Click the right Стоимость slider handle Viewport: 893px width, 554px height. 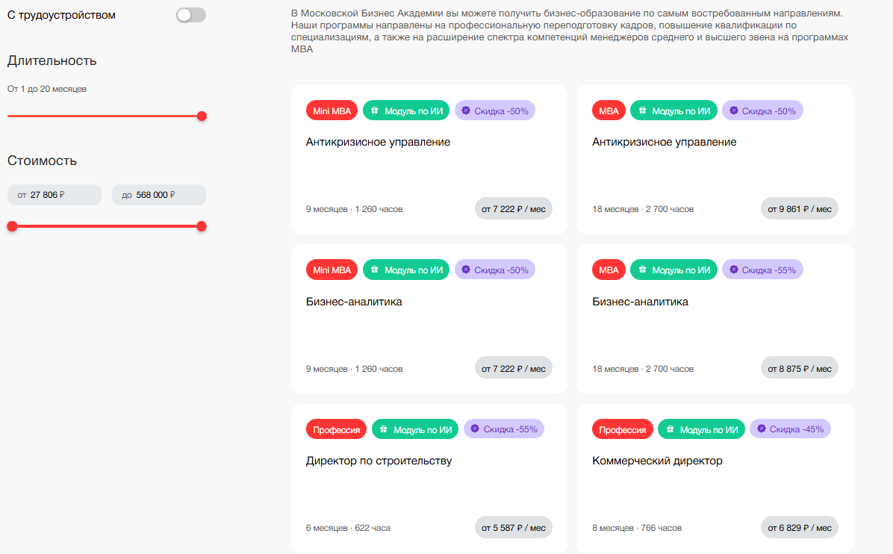tap(202, 226)
